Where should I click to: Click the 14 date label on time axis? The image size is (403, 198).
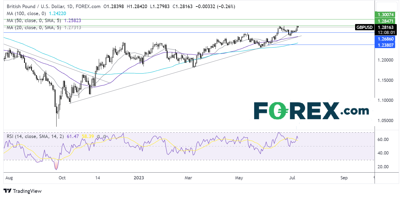tap(98, 178)
